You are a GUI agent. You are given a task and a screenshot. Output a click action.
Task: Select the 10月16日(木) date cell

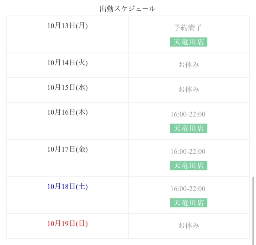click(x=68, y=112)
